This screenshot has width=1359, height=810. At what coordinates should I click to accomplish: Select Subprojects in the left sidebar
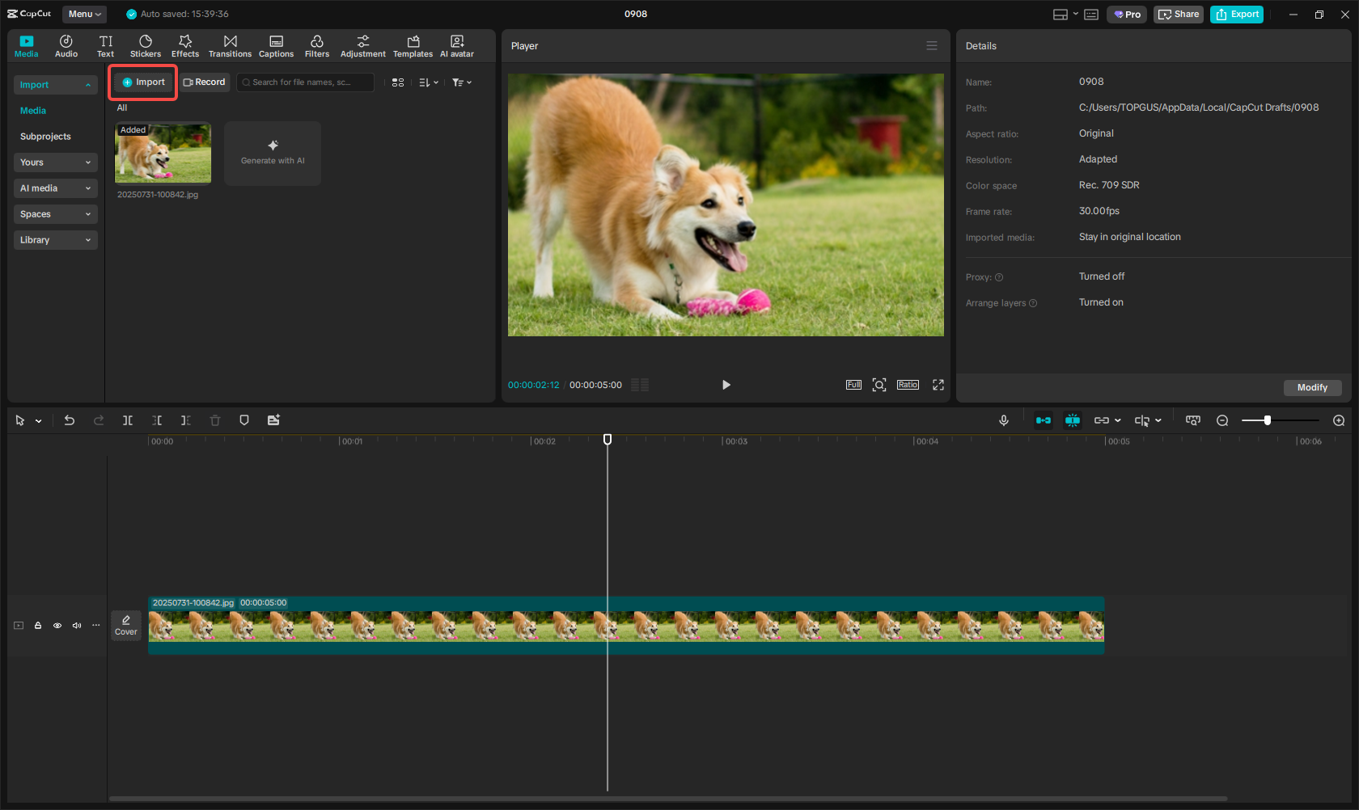tap(45, 137)
